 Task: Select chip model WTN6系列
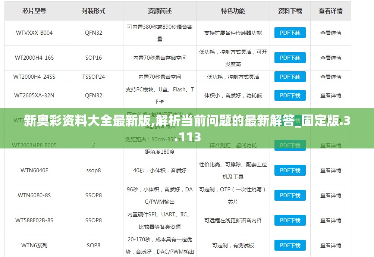pyautogui.click(x=34, y=245)
